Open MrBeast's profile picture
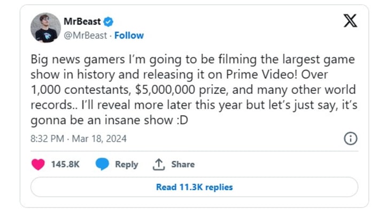The height and width of the screenshot is (218, 385). click(45, 28)
